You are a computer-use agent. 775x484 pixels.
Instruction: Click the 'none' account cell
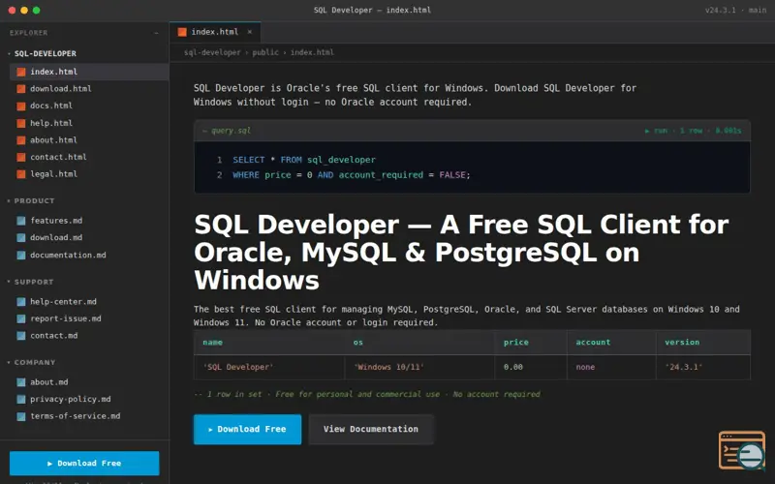(611, 367)
